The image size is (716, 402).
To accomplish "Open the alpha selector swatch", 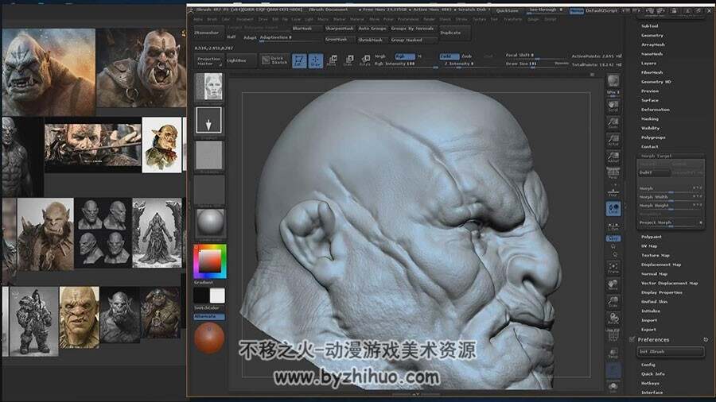I will (x=208, y=155).
